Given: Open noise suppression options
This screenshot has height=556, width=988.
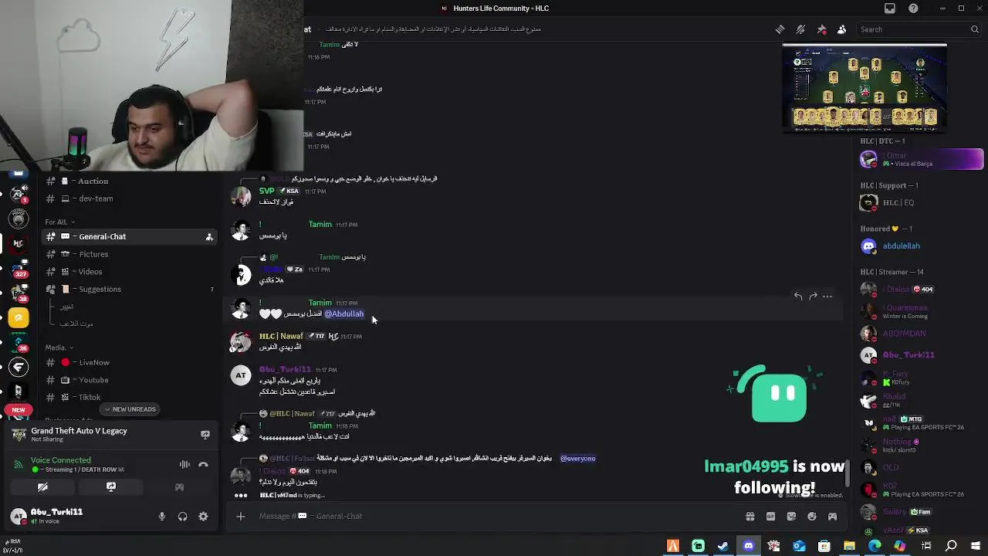Looking at the screenshot, I should click(184, 465).
